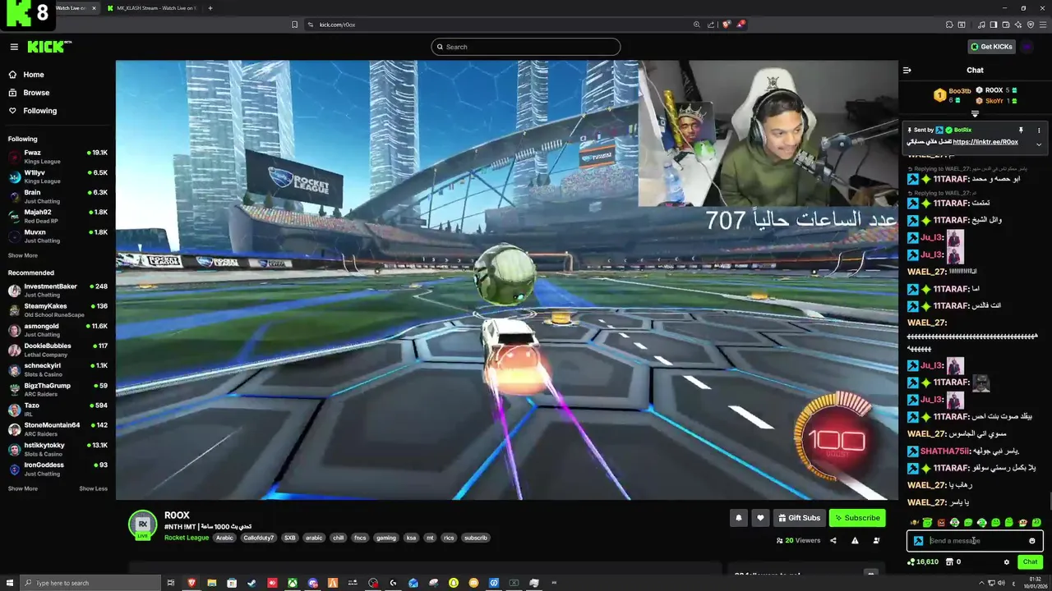Viewport: 1052px width, 591px height.
Task: Open the linktr.ee/R0ox link
Action: click(985, 142)
